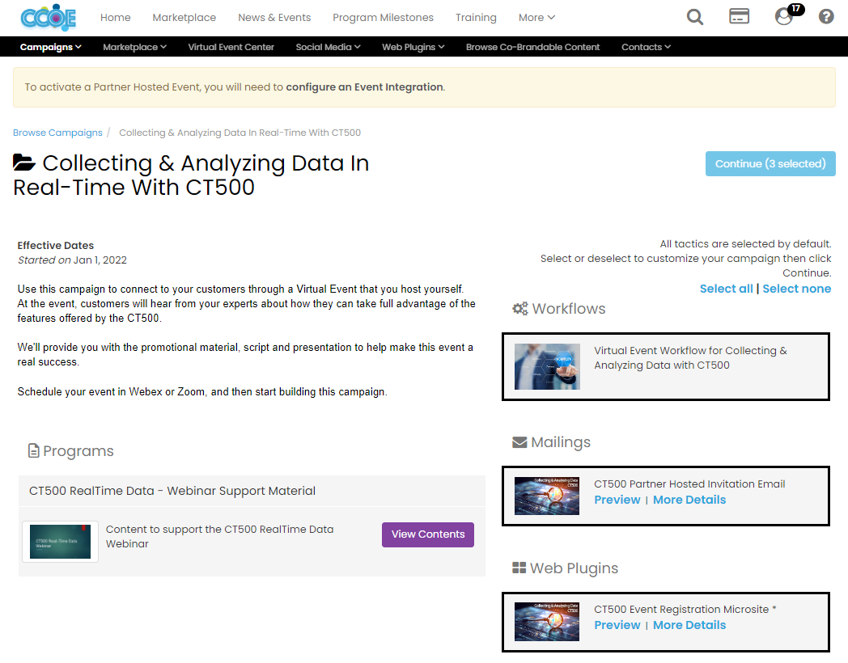
Task: Toggle selection of Virtual Event Workflow tactic
Action: click(x=666, y=367)
